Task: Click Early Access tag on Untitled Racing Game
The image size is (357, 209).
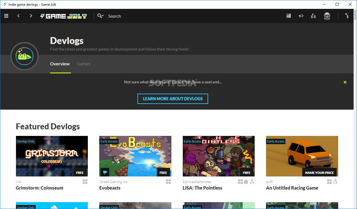Action: click(276, 141)
